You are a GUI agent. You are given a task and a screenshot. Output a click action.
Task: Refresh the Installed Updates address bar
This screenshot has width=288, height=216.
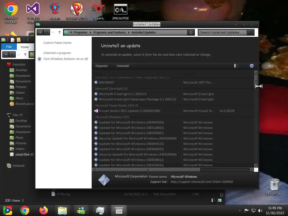click(191, 33)
